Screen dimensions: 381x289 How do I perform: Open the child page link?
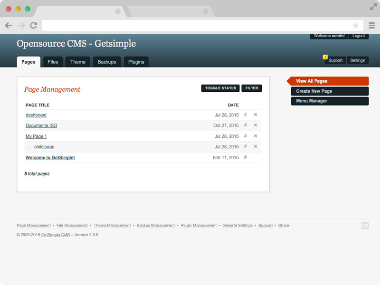pyautogui.click(x=44, y=147)
